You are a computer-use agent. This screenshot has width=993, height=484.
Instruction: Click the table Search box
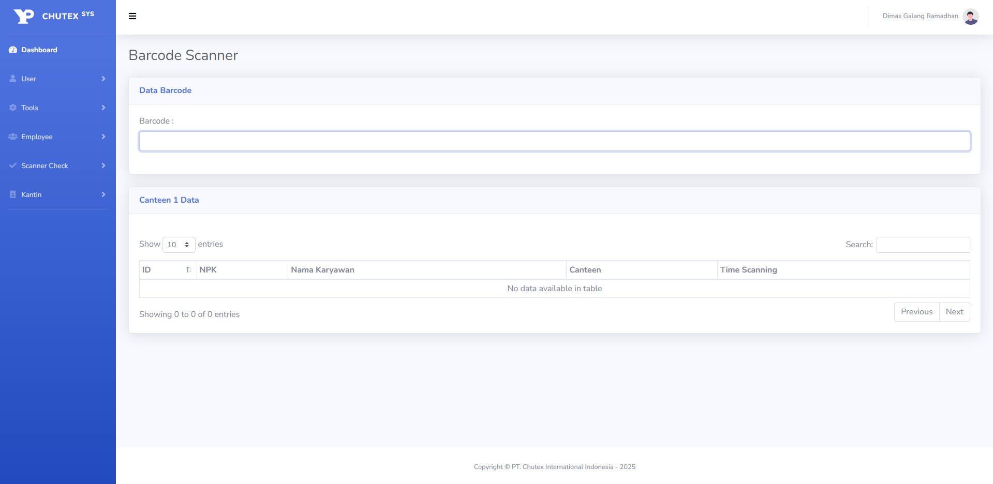click(923, 245)
